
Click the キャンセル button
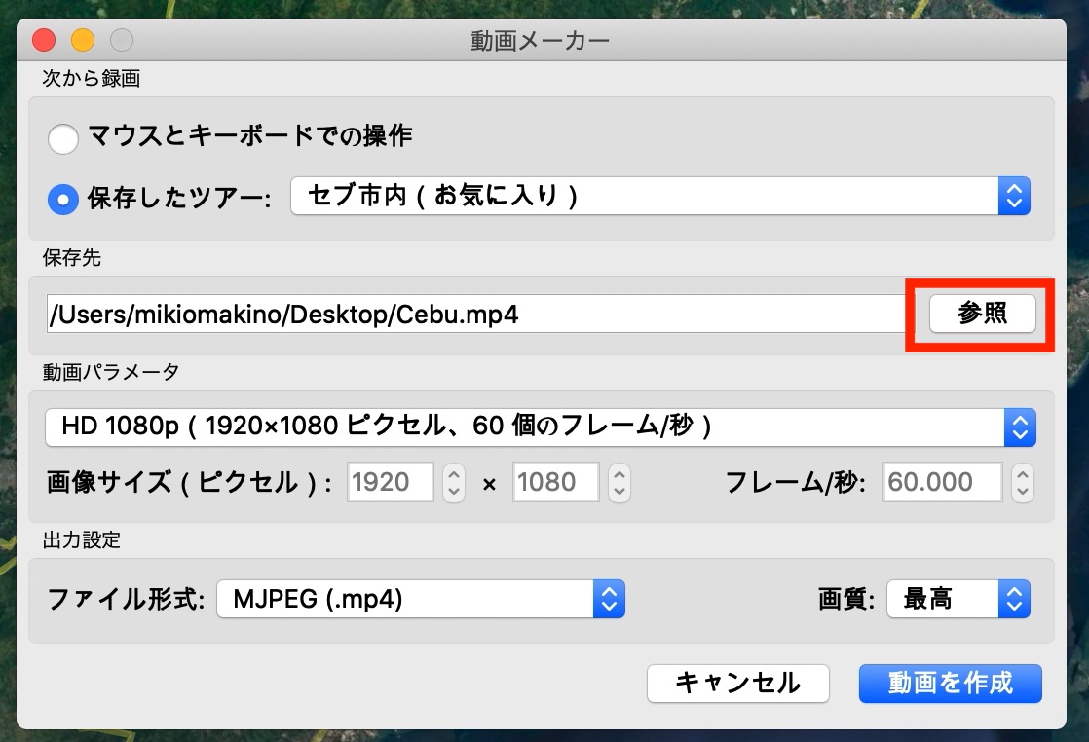738,683
